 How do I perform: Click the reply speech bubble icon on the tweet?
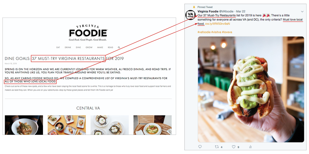[200, 147]
